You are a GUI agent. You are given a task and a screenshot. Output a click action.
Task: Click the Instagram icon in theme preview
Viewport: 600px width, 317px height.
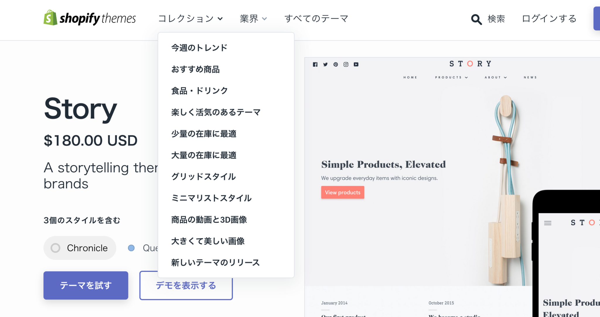(x=346, y=64)
